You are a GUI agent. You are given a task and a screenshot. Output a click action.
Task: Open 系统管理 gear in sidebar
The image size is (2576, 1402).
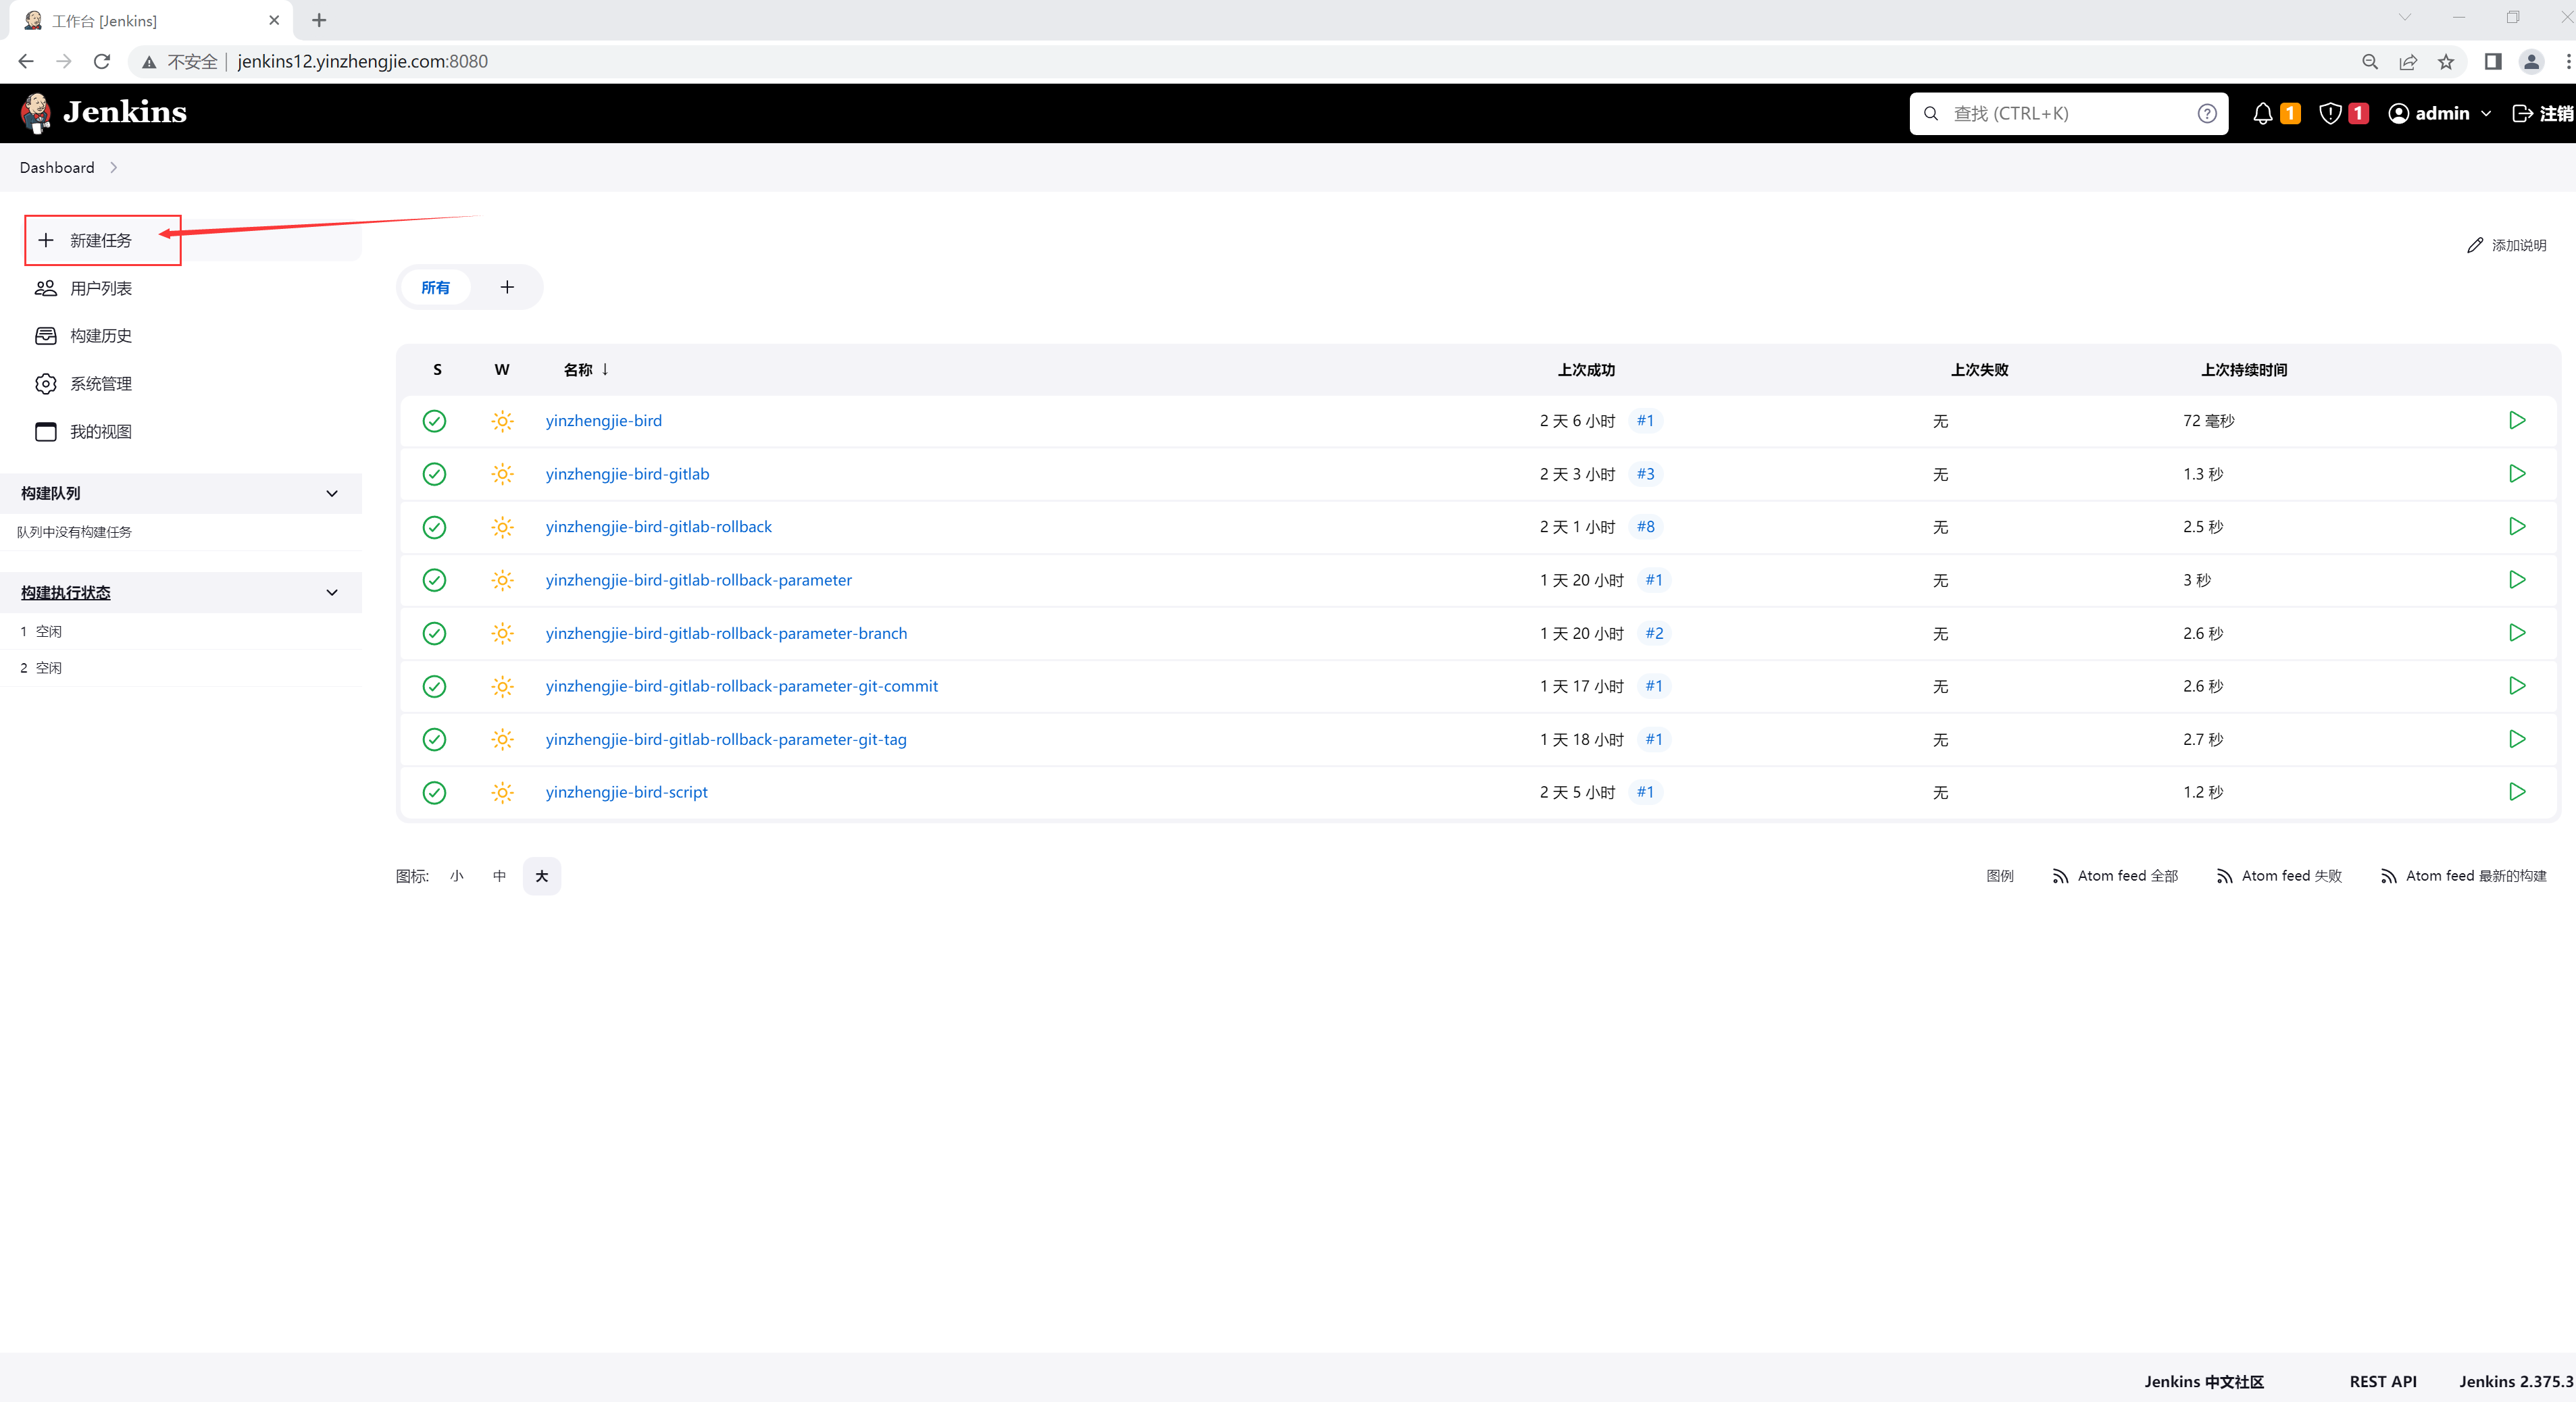pyautogui.click(x=46, y=384)
